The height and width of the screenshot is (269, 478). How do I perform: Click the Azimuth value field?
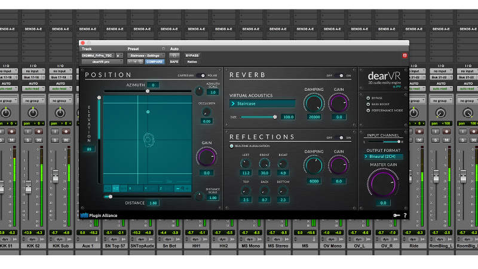point(153,85)
